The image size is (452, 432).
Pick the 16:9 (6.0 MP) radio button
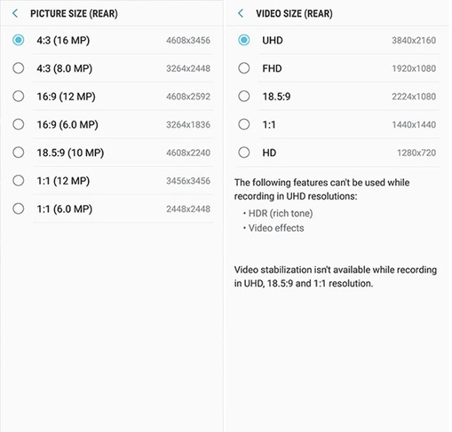(18, 125)
